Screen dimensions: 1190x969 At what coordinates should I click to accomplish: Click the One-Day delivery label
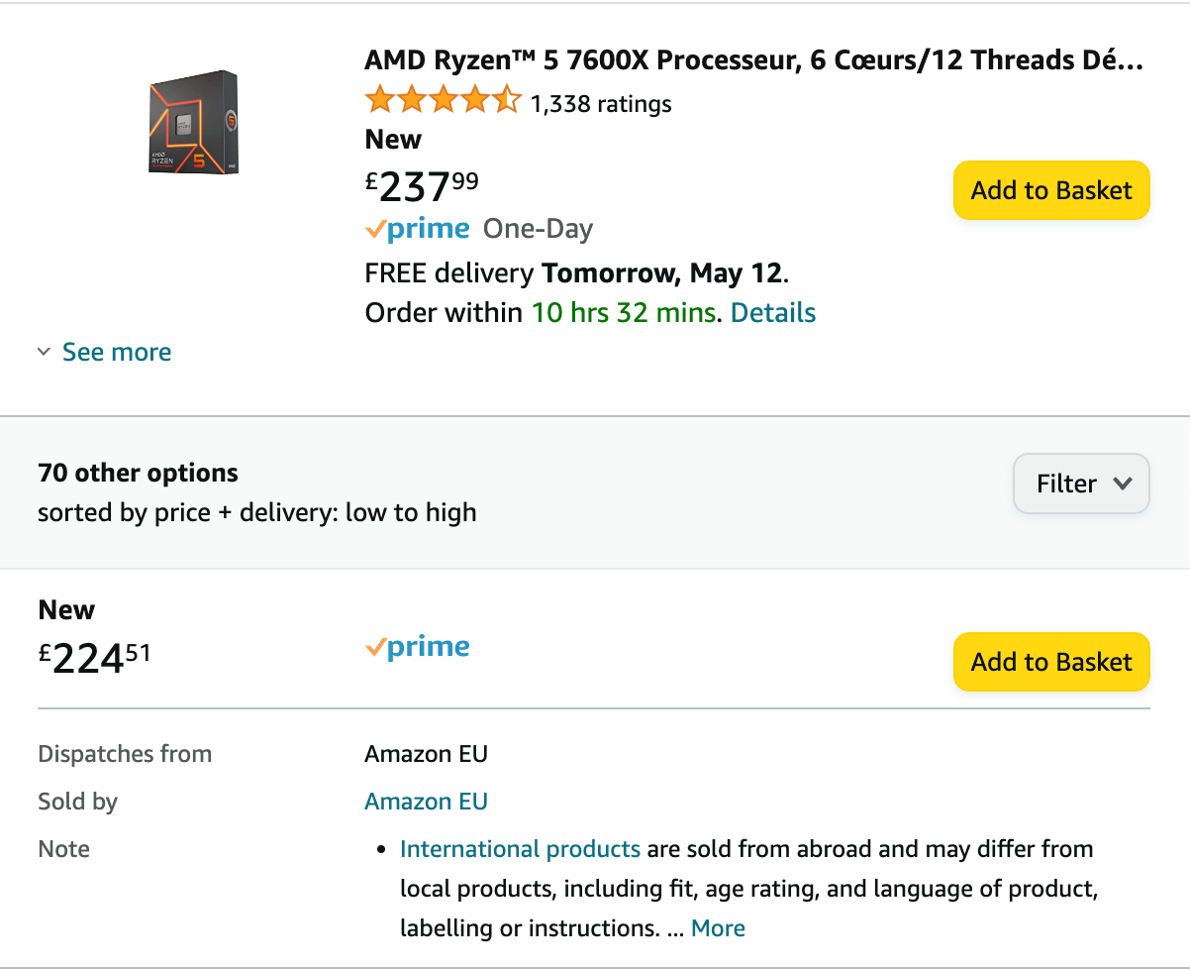click(x=538, y=229)
